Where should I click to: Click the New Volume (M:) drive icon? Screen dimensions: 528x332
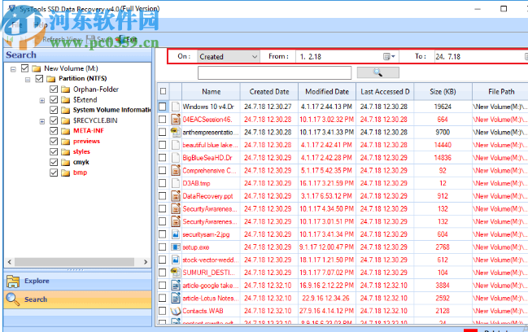[36, 68]
